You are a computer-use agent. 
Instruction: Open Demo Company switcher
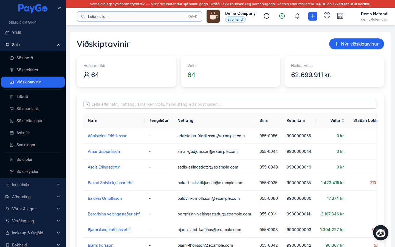point(240,13)
